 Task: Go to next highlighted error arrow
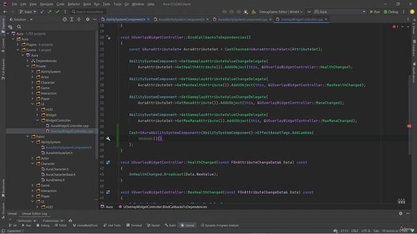(x=408, y=27)
